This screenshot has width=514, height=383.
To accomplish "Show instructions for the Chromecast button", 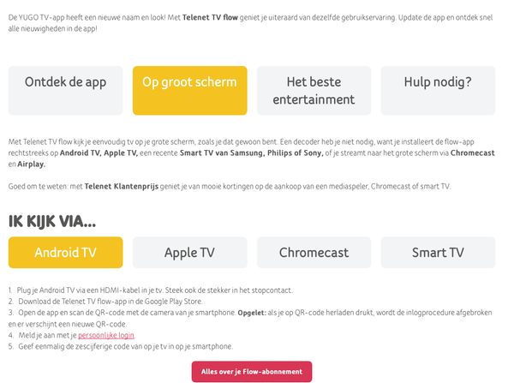I will click(314, 253).
